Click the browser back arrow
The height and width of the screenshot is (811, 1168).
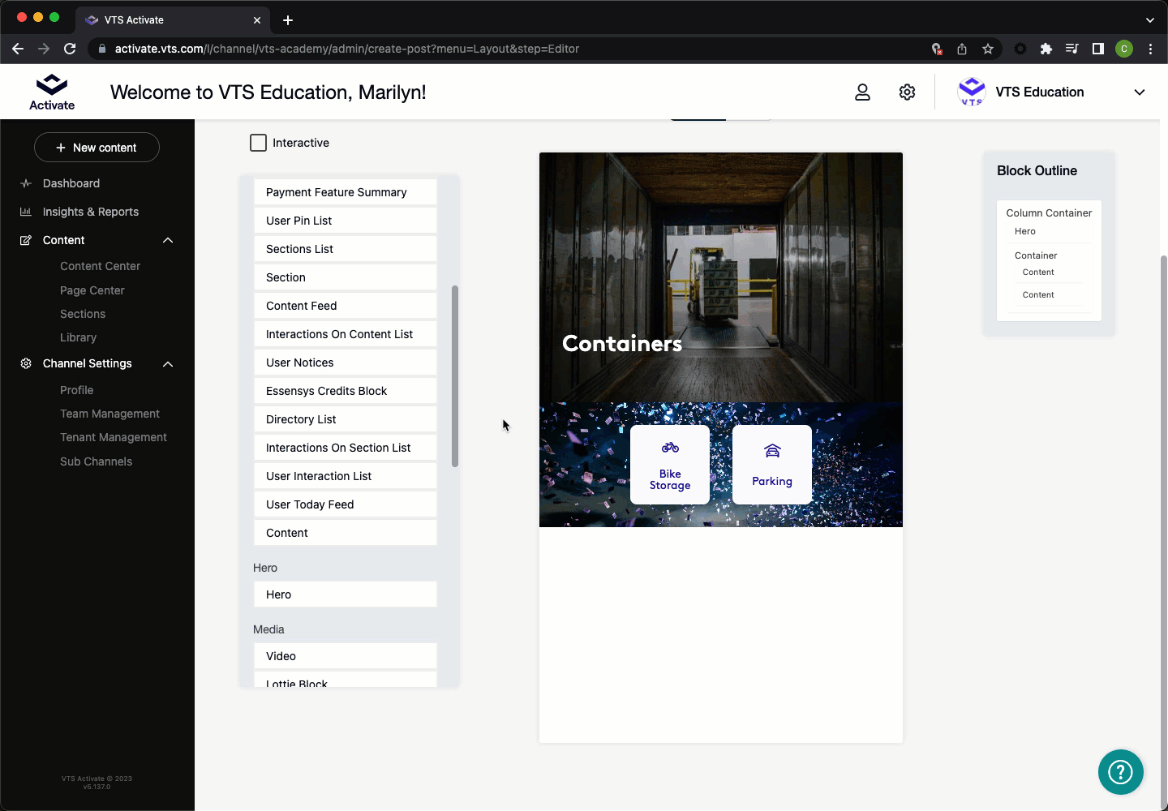click(18, 49)
